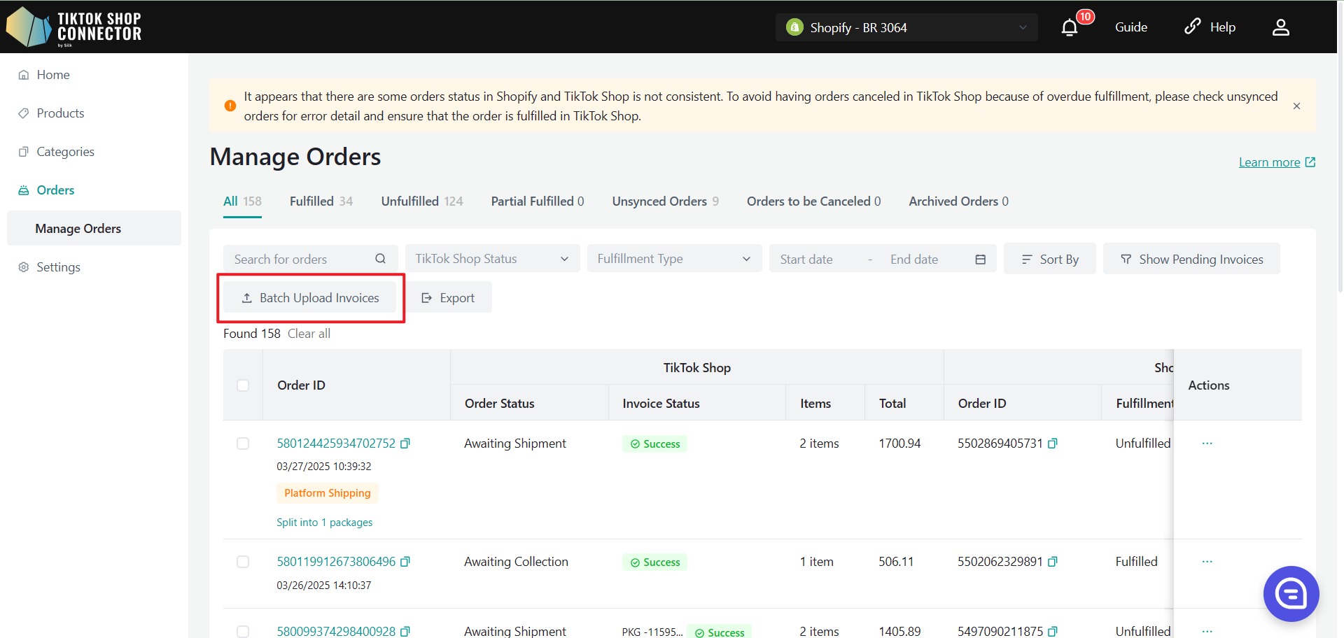Open actions menu for first order row
Screen dimensions: 1344x638
(x=1207, y=444)
